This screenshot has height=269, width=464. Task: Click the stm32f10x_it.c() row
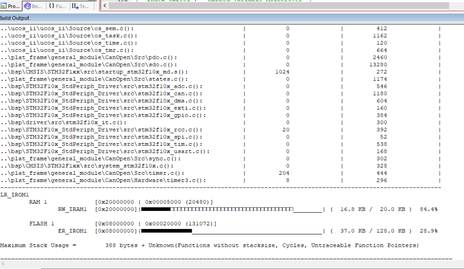(220, 122)
